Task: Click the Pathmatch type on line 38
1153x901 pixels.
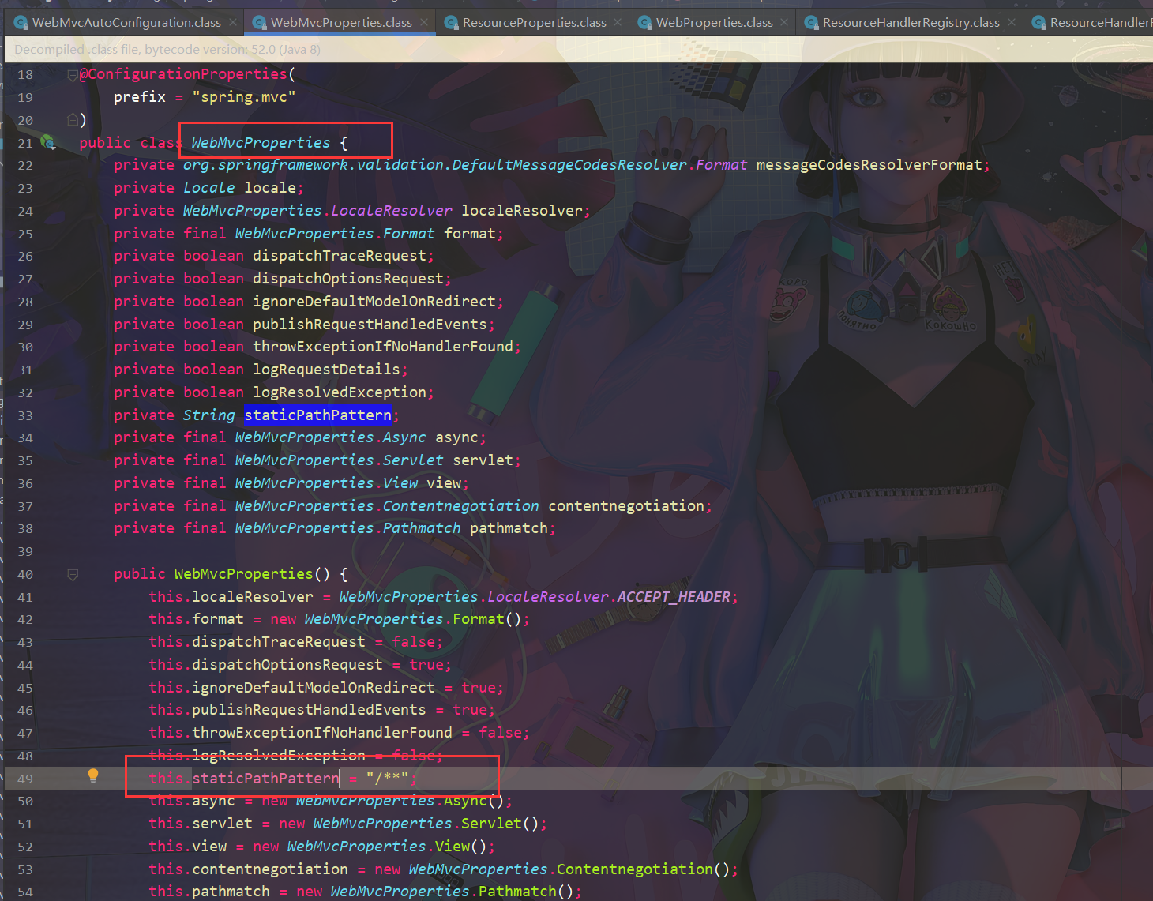Action: pos(422,528)
